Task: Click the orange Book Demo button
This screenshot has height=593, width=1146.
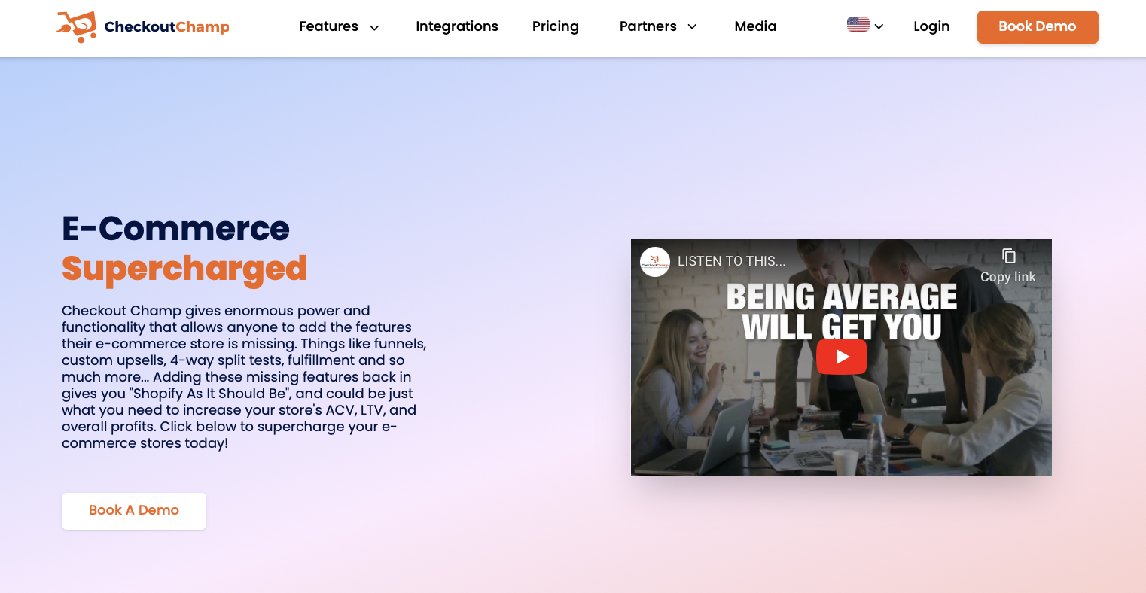Action: (1038, 27)
